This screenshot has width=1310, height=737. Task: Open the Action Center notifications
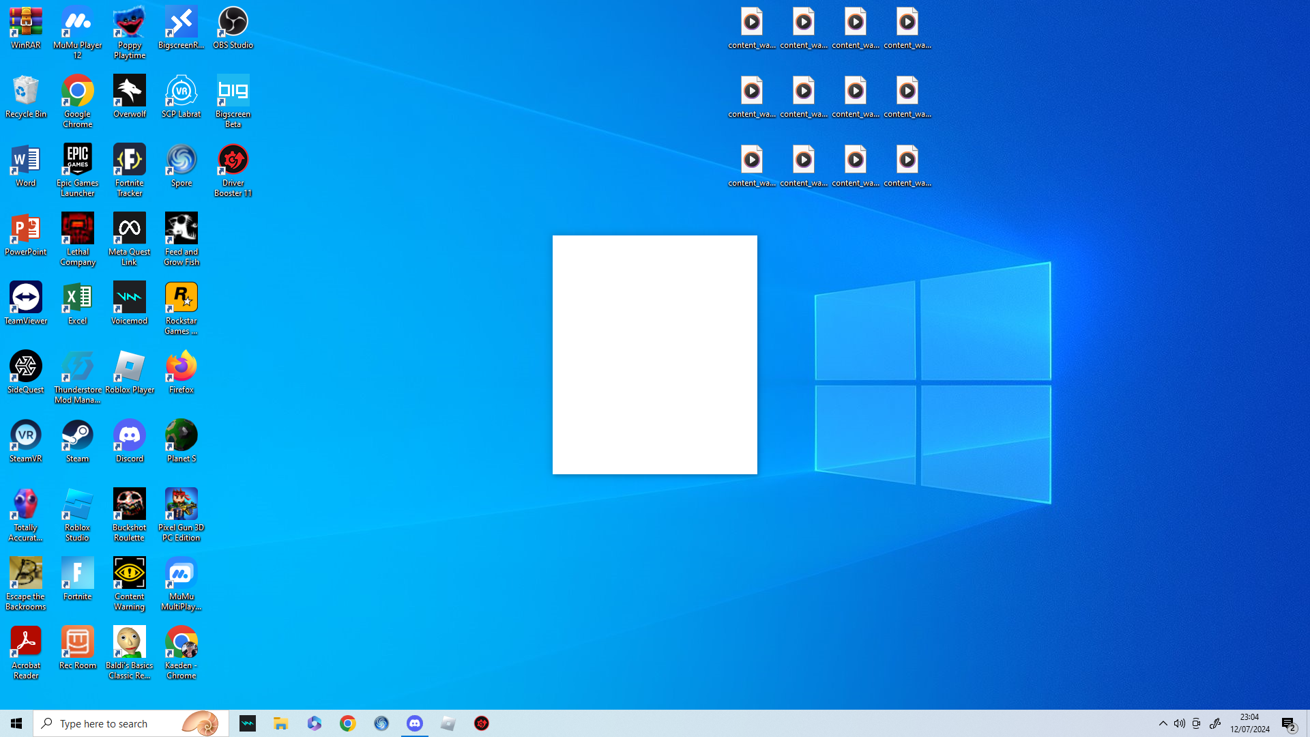tap(1288, 723)
